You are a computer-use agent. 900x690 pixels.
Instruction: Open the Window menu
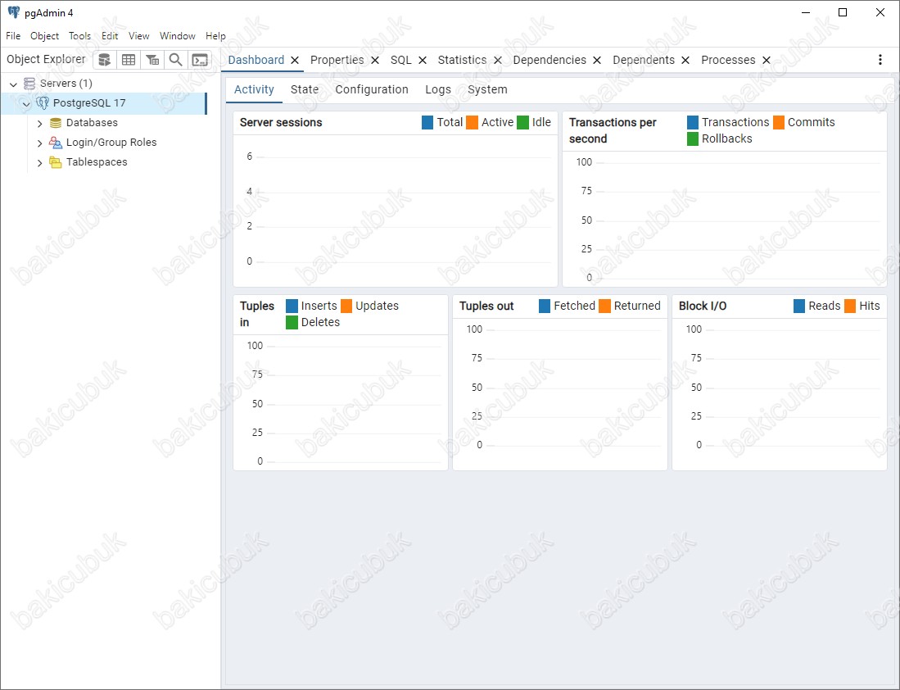178,35
